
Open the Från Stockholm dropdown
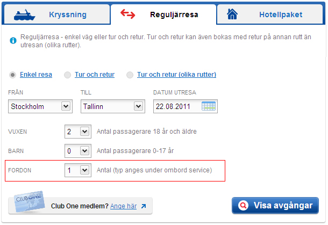point(40,106)
